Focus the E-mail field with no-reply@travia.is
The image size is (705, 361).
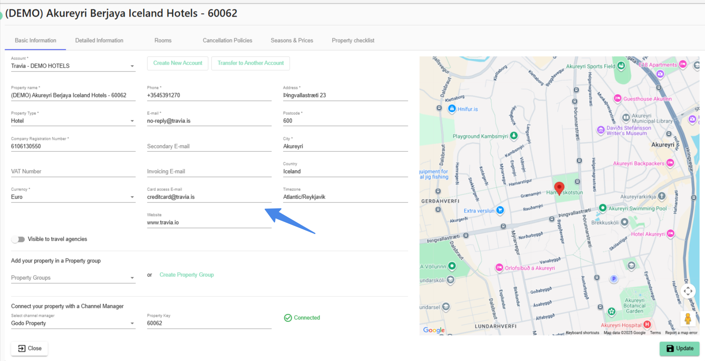point(209,121)
